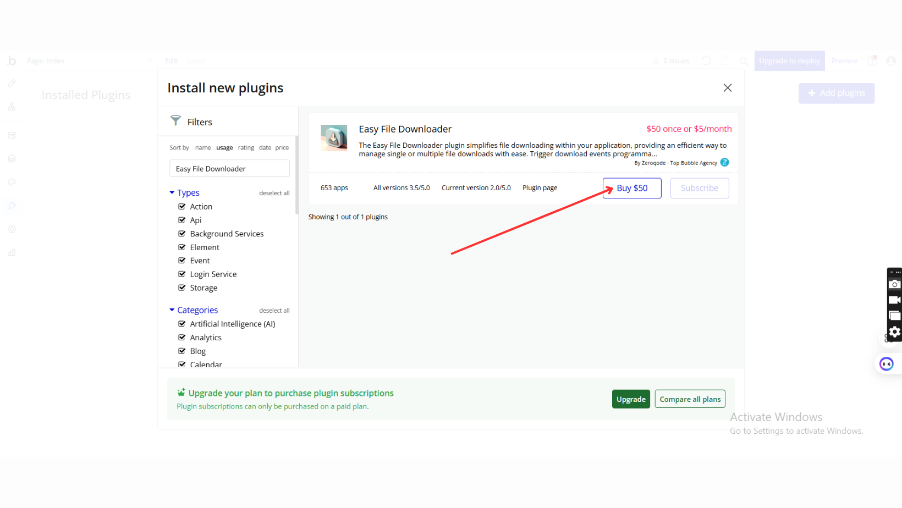Screen dimensions: 902x508
Task: Open the recorder settings gear icon
Action: point(894,332)
